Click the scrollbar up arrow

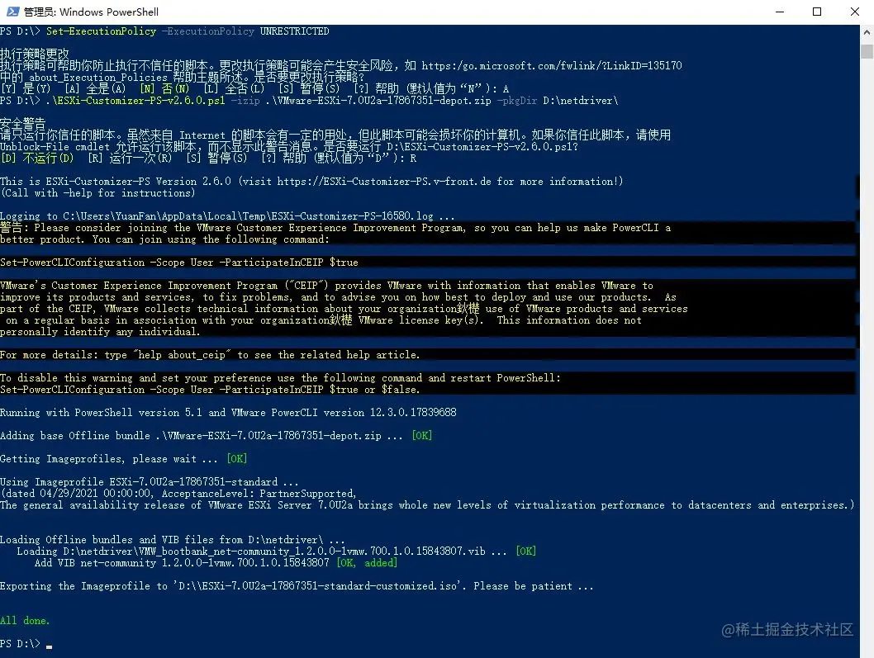click(x=867, y=32)
